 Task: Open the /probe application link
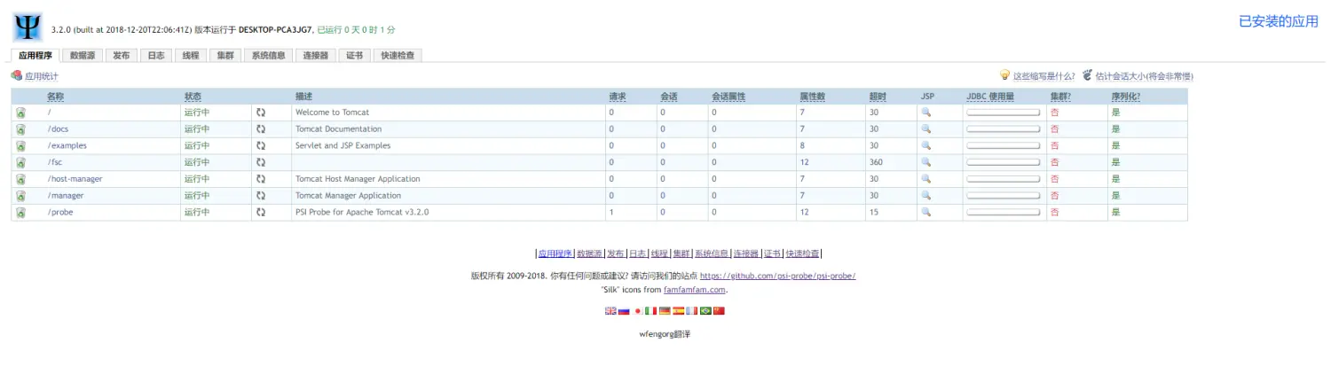(x=60, y=213)
